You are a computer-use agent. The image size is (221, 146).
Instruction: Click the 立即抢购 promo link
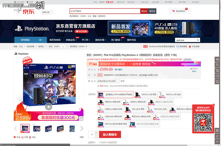pyautogui.click(x=188, y=59)
